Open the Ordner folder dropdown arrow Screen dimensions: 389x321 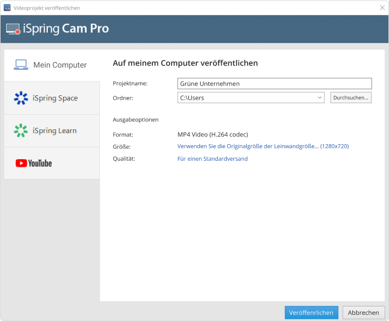[320, 98]
